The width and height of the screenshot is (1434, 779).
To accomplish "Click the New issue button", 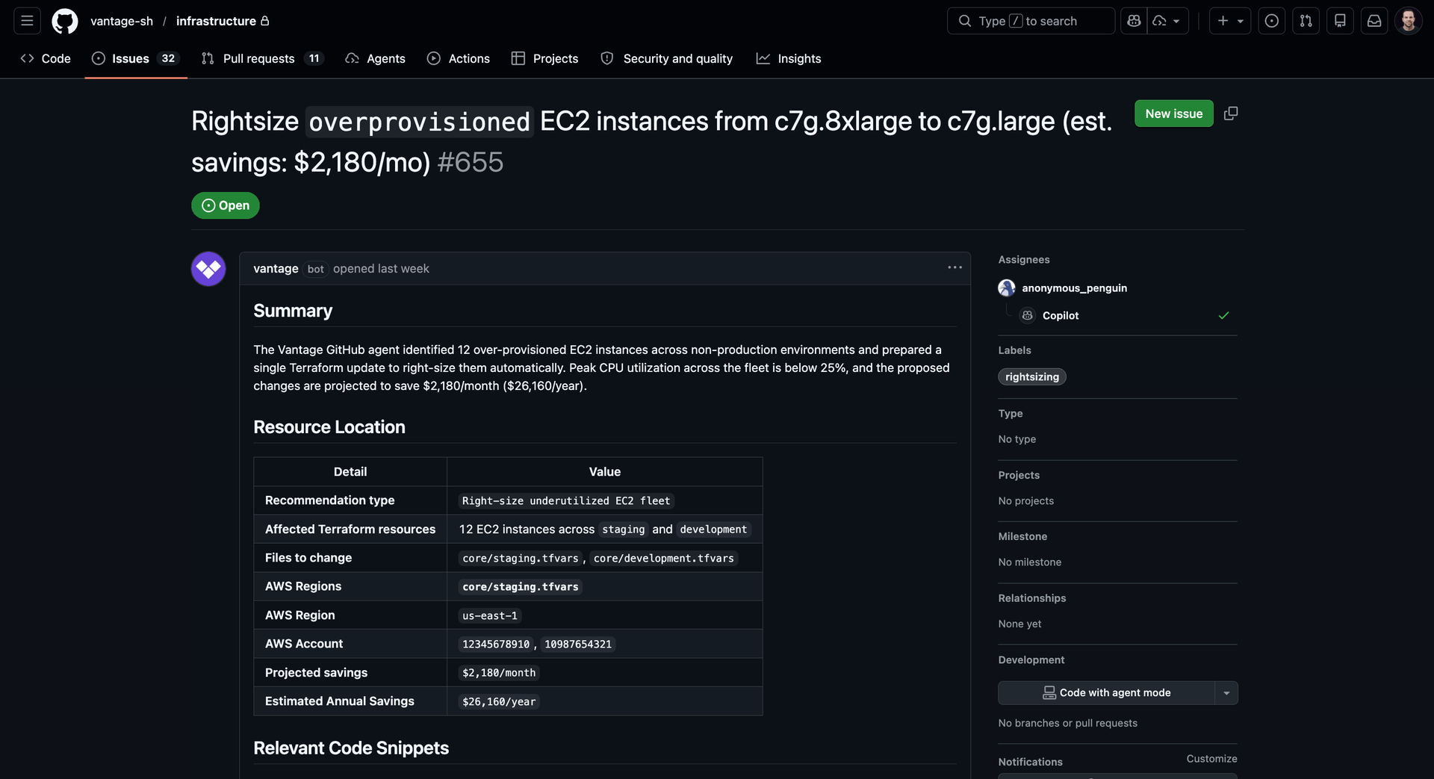I will [1173, 114].
